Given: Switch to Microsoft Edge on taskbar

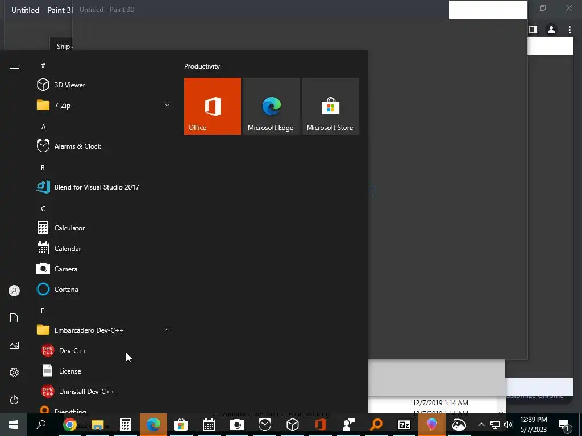Looking at the screenshot, I should point(153,425).
